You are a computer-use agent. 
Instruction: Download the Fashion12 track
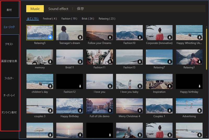80,86
